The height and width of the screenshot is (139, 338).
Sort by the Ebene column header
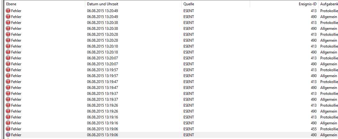tap(45, 4)
